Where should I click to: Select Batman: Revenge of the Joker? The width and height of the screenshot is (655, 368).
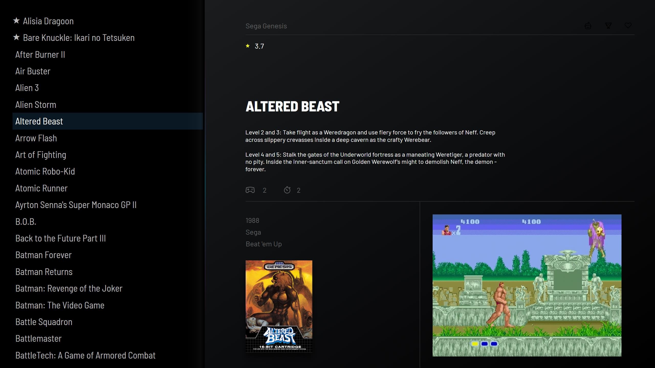(x=69, y=288)
